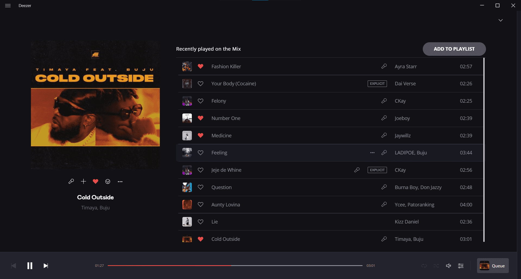Open the three-dot options on Feeling row
Image resolution: width=521 pixels, height=279 pixels.
pos(372,153)
